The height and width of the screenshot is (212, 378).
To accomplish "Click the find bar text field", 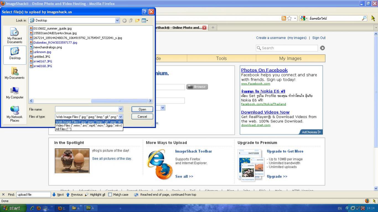I will pyautogui.click(x=33, y=195).
